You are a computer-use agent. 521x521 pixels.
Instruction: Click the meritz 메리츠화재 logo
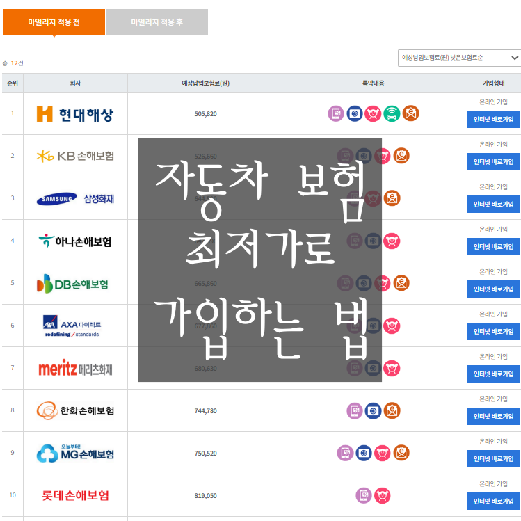(75, 368)
